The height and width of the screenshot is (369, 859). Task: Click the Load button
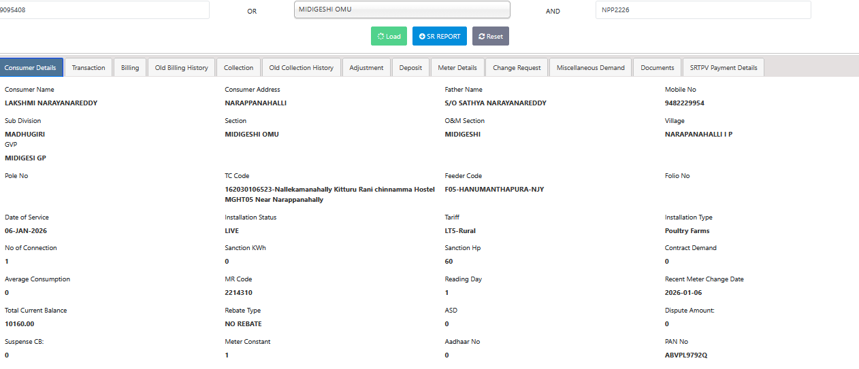(x=389, y=36)
